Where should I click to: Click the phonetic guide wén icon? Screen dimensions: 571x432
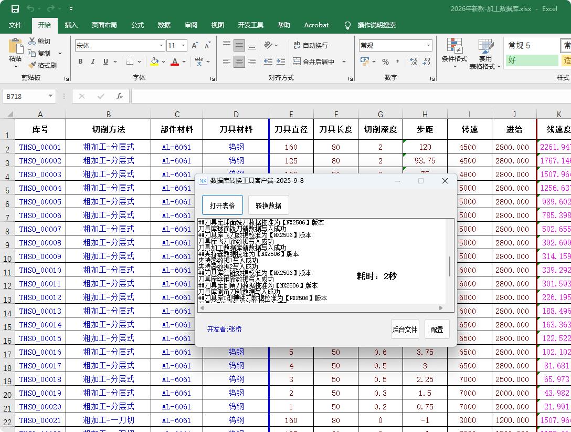click(x=199, y=61)
